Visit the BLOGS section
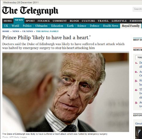142x139 pixels. click(x=74, y=21)
